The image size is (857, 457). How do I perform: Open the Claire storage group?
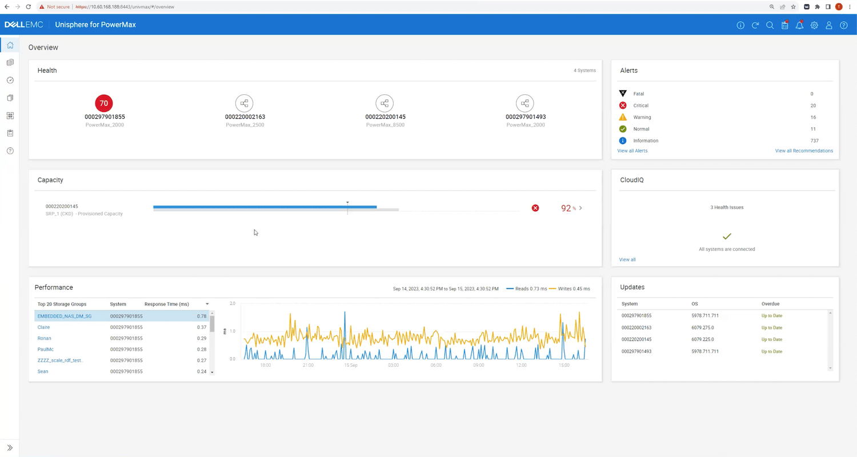pos(43,327)
